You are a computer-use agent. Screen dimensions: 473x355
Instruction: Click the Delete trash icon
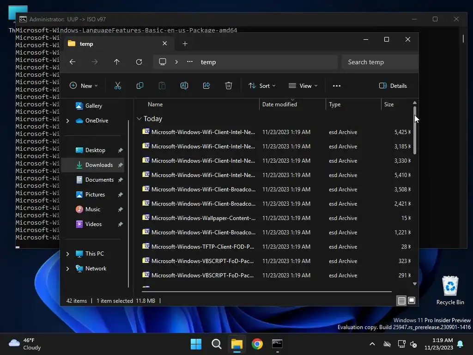229,86
